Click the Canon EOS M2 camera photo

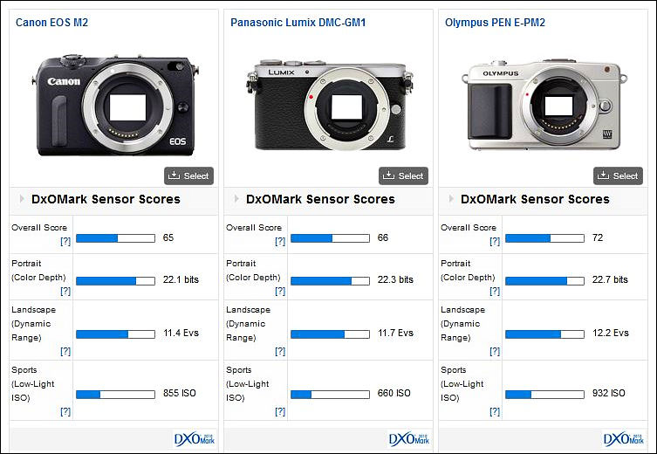[115, 105]
